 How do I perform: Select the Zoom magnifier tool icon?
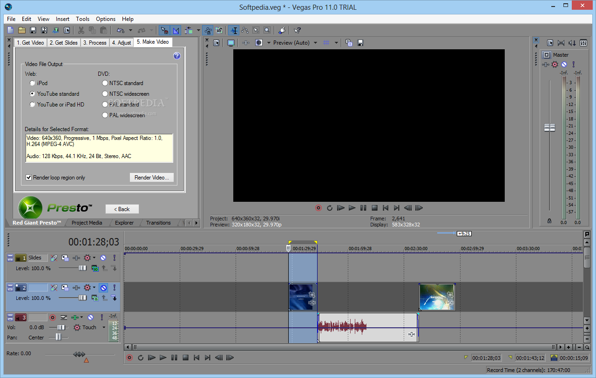(267, 30)
